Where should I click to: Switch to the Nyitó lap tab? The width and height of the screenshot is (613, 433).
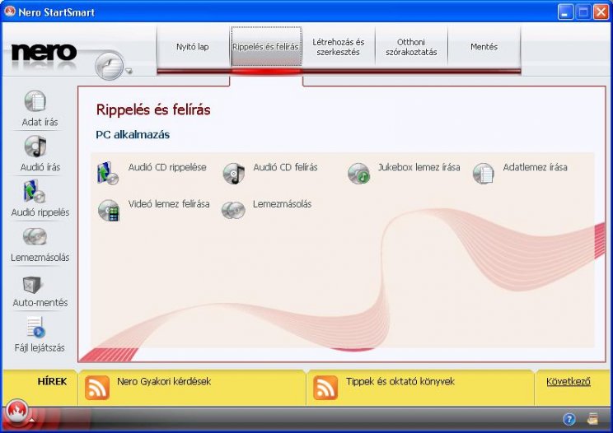193,47
